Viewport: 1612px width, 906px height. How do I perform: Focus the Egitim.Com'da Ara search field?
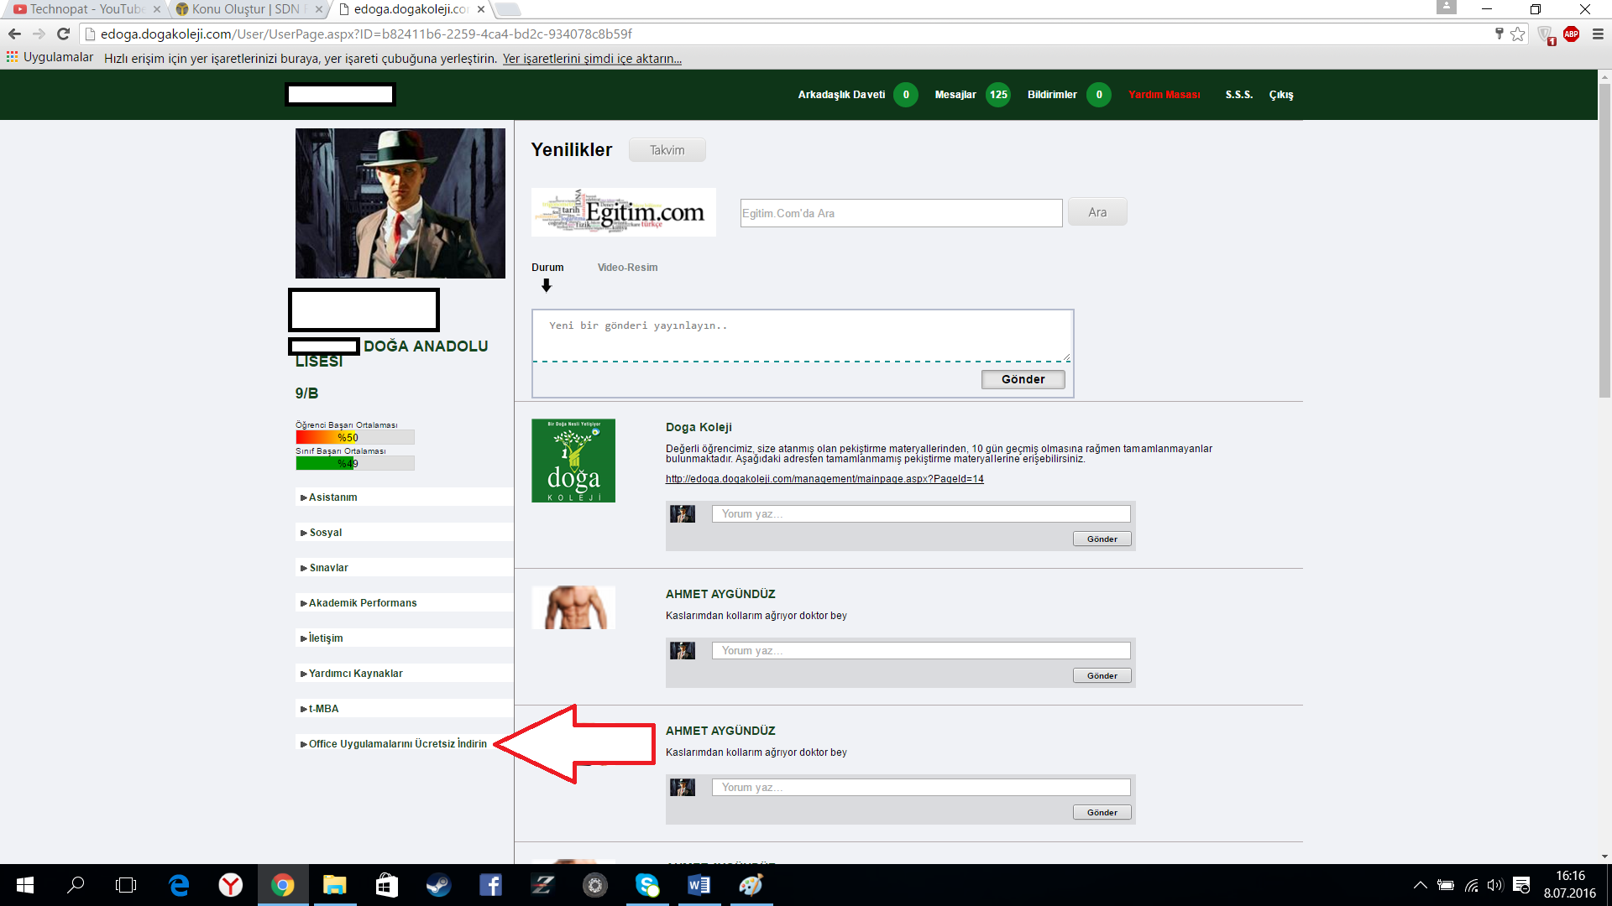901,213
